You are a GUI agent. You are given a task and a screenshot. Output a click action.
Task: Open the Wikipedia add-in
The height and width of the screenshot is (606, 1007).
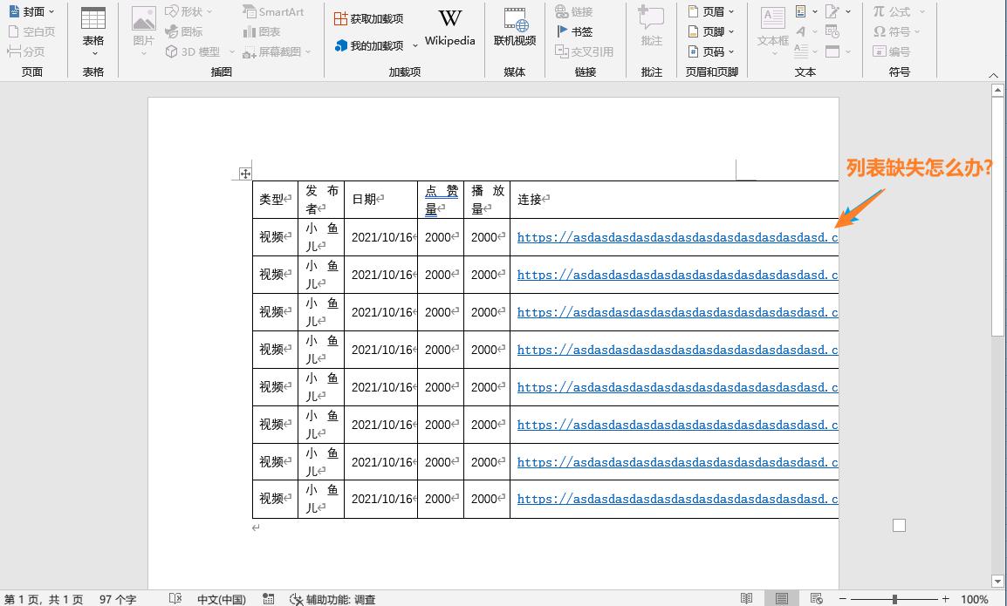(x=449, y=28)
